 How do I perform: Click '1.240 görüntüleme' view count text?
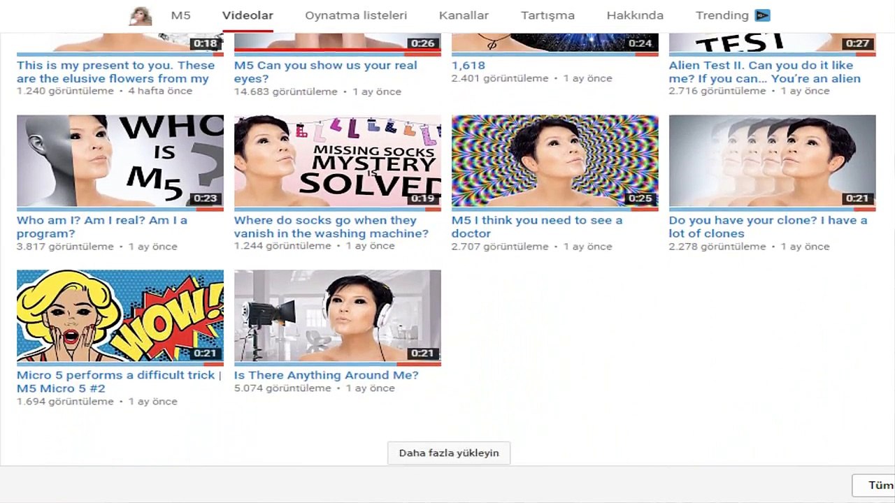click(x=65, y=92)
